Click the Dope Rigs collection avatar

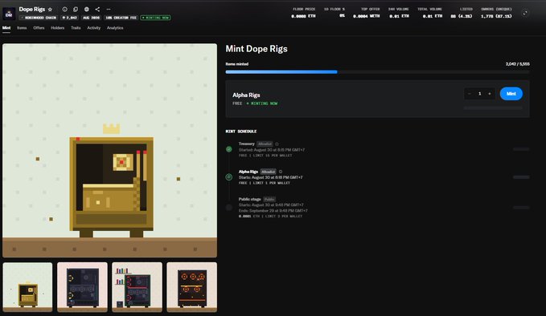(9, 14)
